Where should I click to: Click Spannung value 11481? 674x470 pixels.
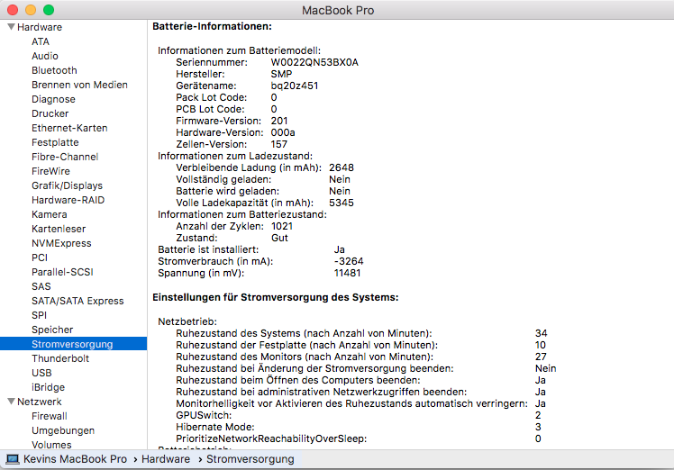(x=347, y=273)
